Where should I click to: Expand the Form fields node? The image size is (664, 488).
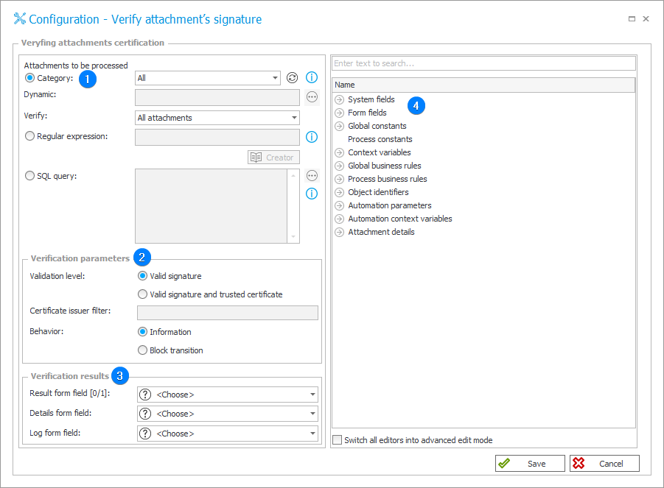point(339,113)
